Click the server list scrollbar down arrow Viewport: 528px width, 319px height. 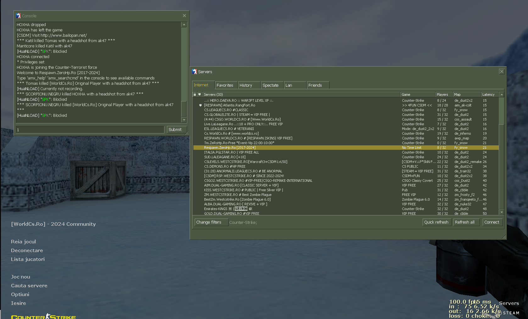click(x=502, y=212)
